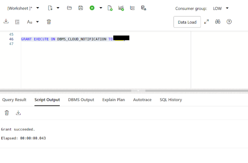
Task: Show the Explain Plan tree icon
Action: pos(132,8)
